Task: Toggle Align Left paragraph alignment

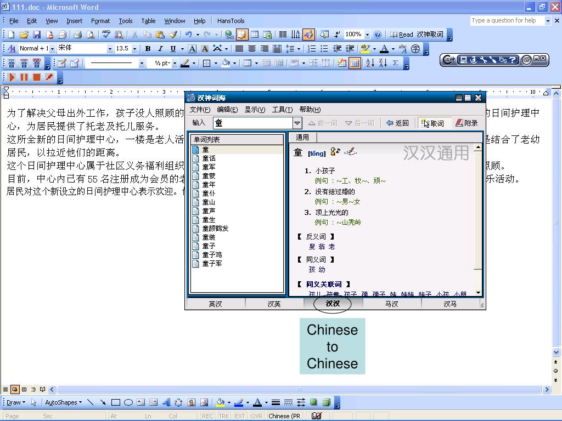Action: (239, 48)
